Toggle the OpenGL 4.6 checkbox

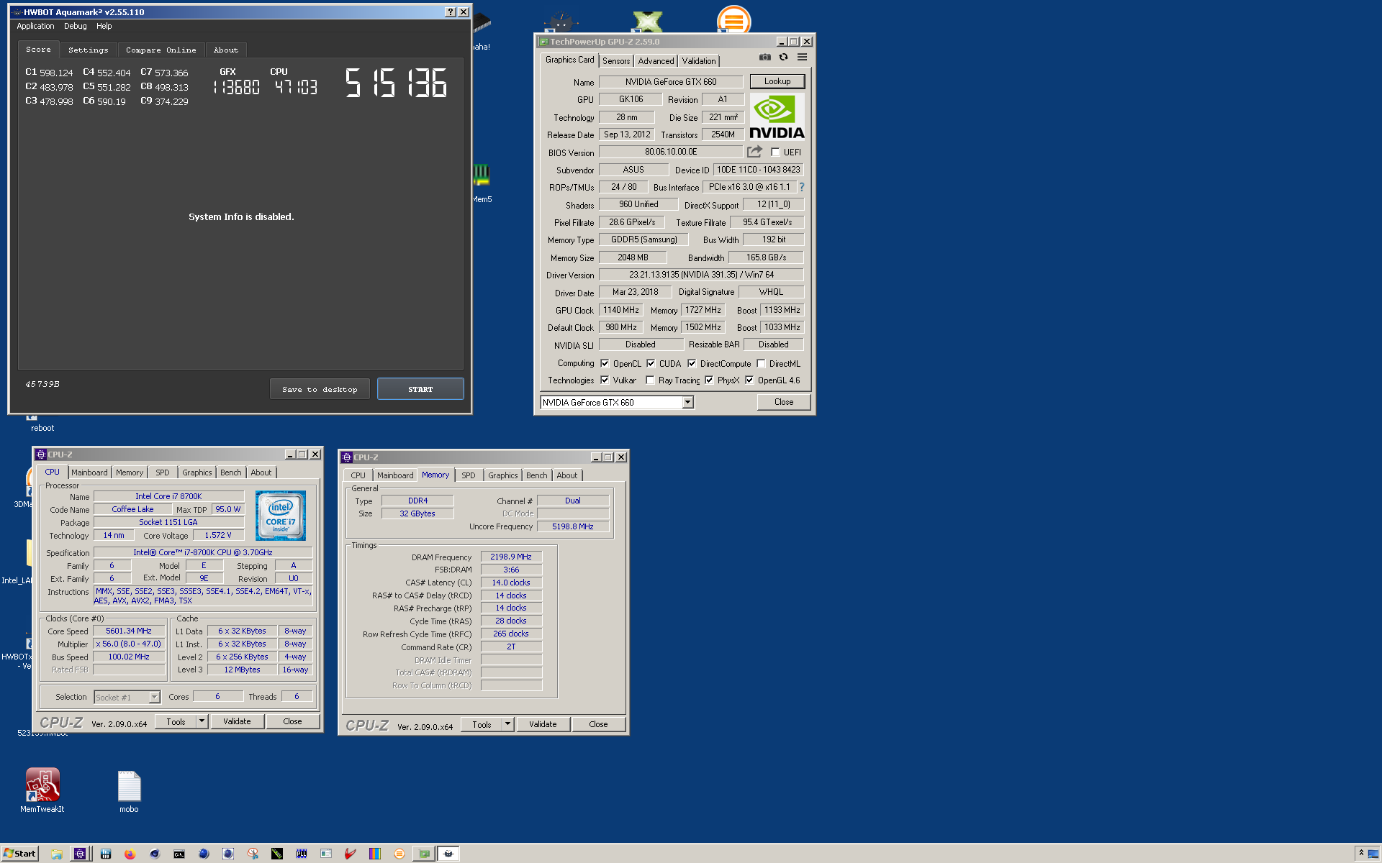[749, 380]
